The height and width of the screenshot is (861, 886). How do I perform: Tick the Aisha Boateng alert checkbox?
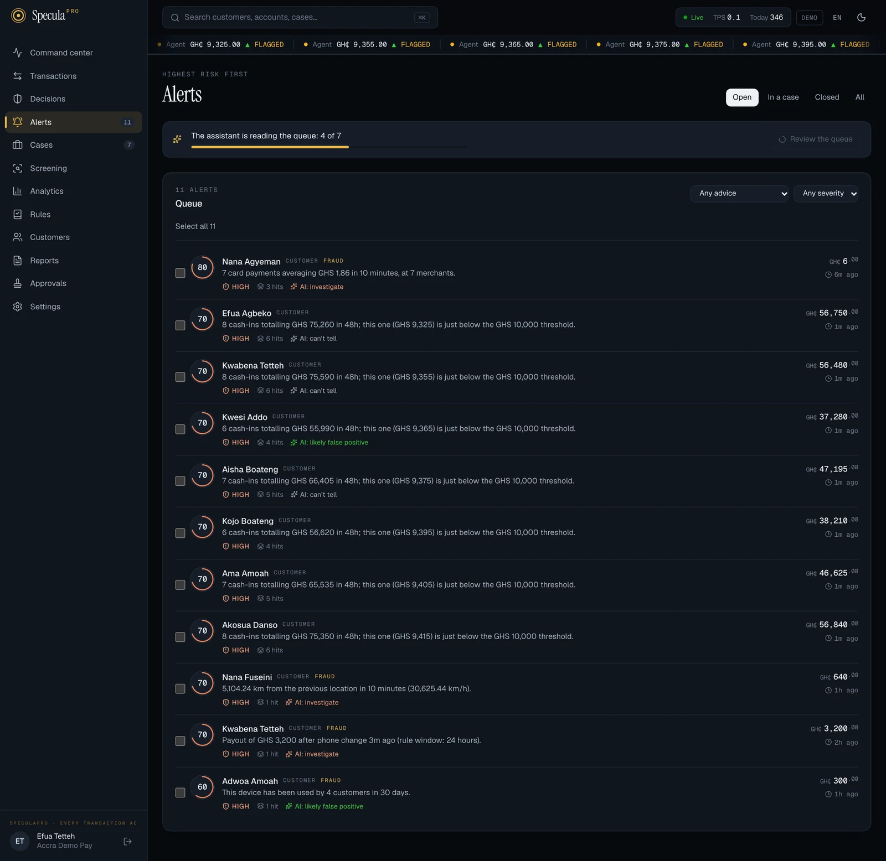(x=180, y=481)
